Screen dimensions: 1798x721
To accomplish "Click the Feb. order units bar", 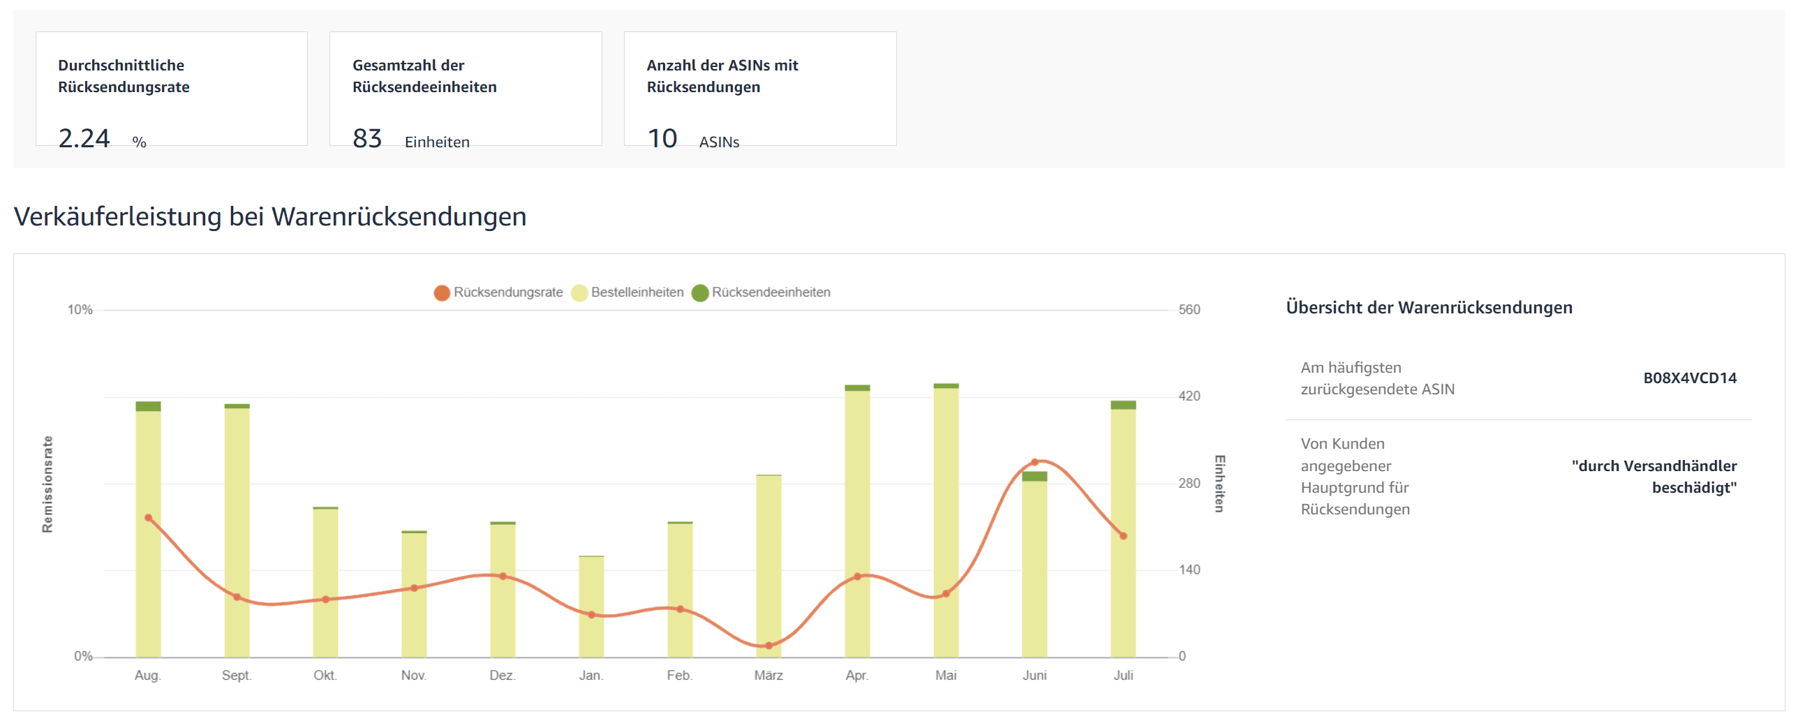I will coord(680,590).
